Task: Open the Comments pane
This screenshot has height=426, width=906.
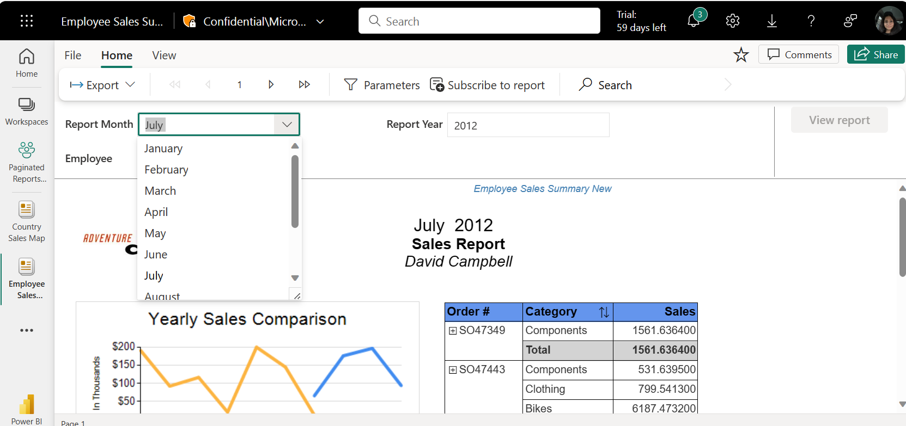Action: (x=799, y=54)
